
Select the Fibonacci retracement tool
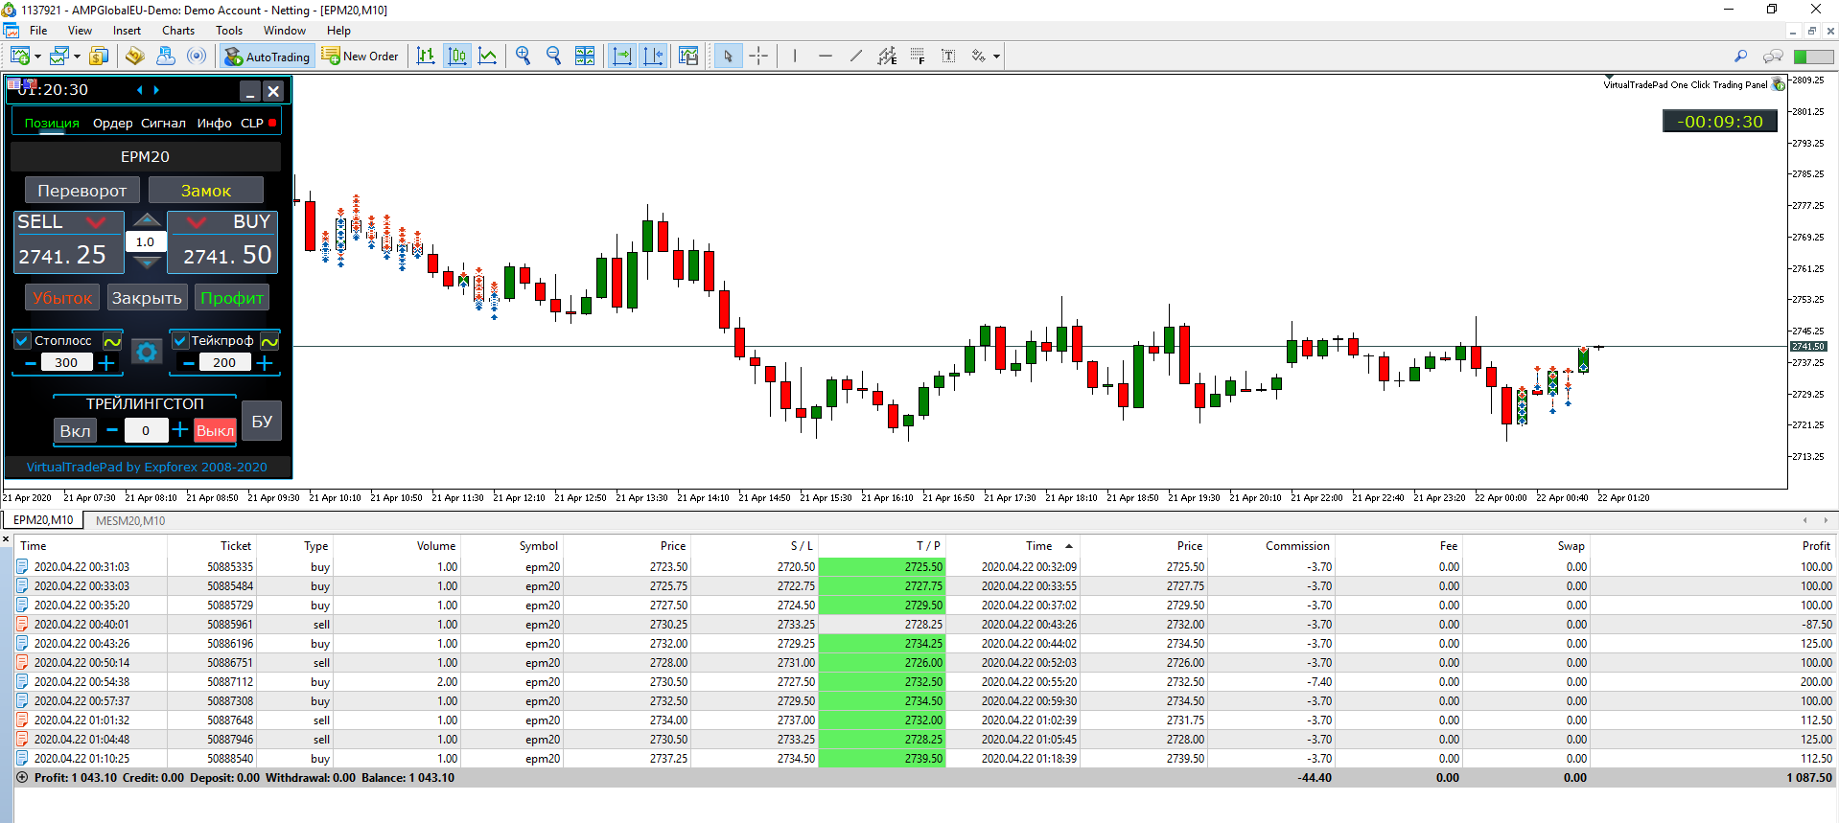click(918, 57)
